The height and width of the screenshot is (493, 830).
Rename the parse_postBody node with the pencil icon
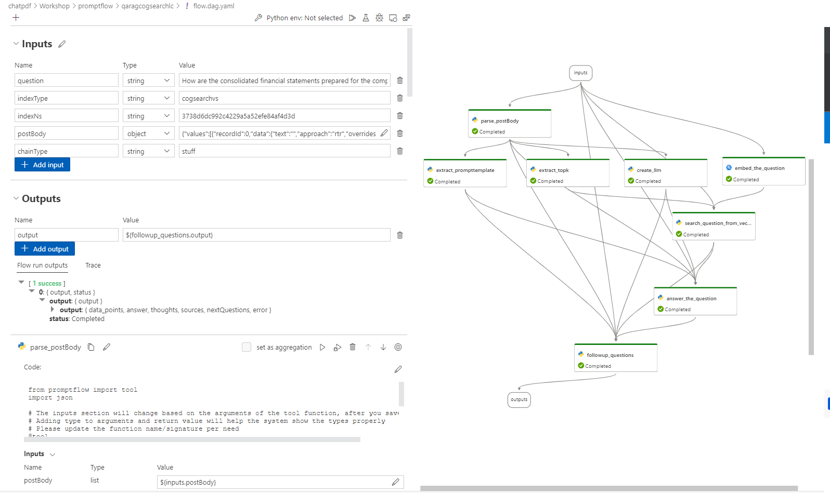(x=107, y=347)
